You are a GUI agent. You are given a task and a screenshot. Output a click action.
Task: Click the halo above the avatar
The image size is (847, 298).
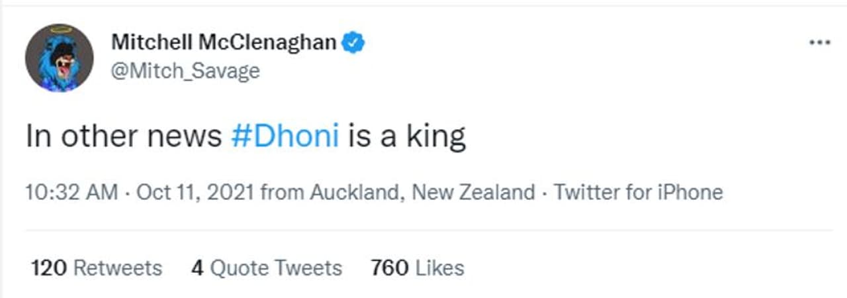60,29
